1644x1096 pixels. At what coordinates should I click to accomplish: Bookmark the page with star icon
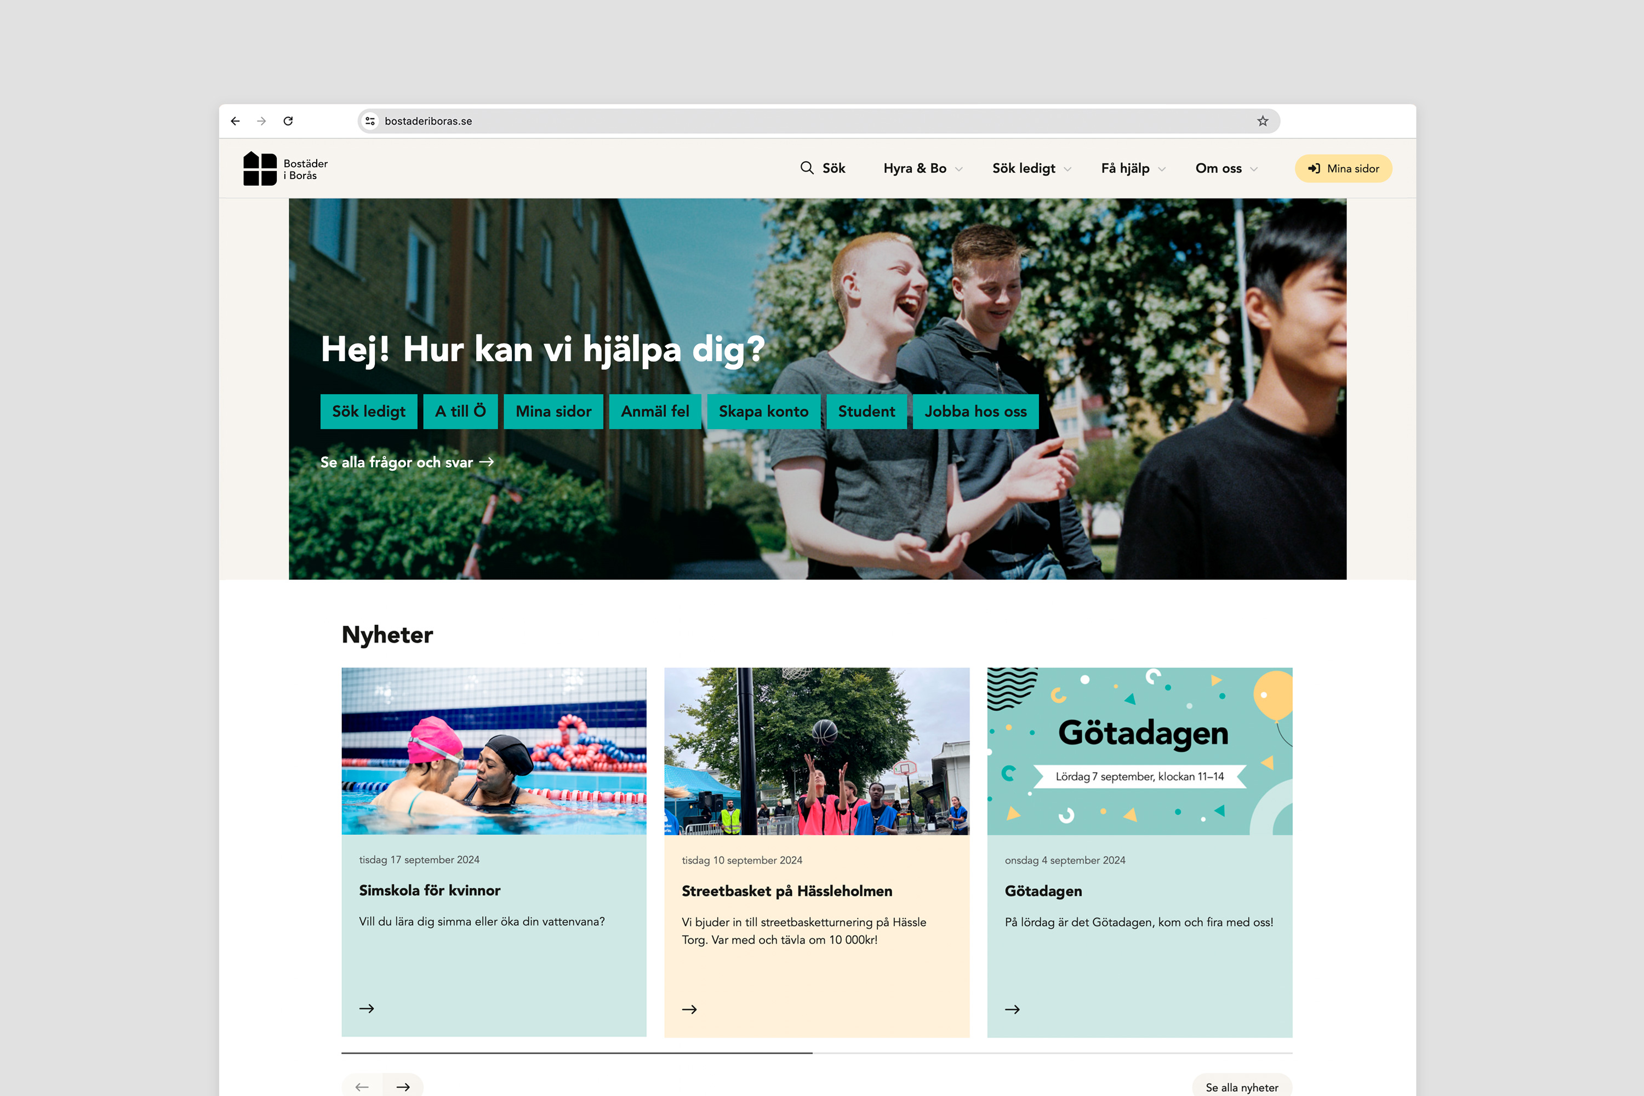tap(1263, 121)
